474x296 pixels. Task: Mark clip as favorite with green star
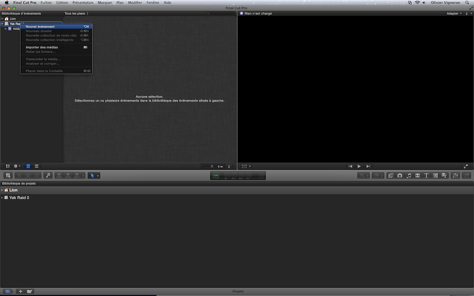coord(19,176)
